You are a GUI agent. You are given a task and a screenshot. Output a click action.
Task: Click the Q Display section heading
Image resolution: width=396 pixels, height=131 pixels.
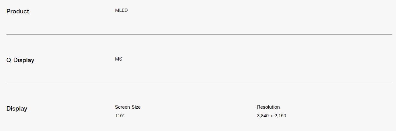point(20,60)
